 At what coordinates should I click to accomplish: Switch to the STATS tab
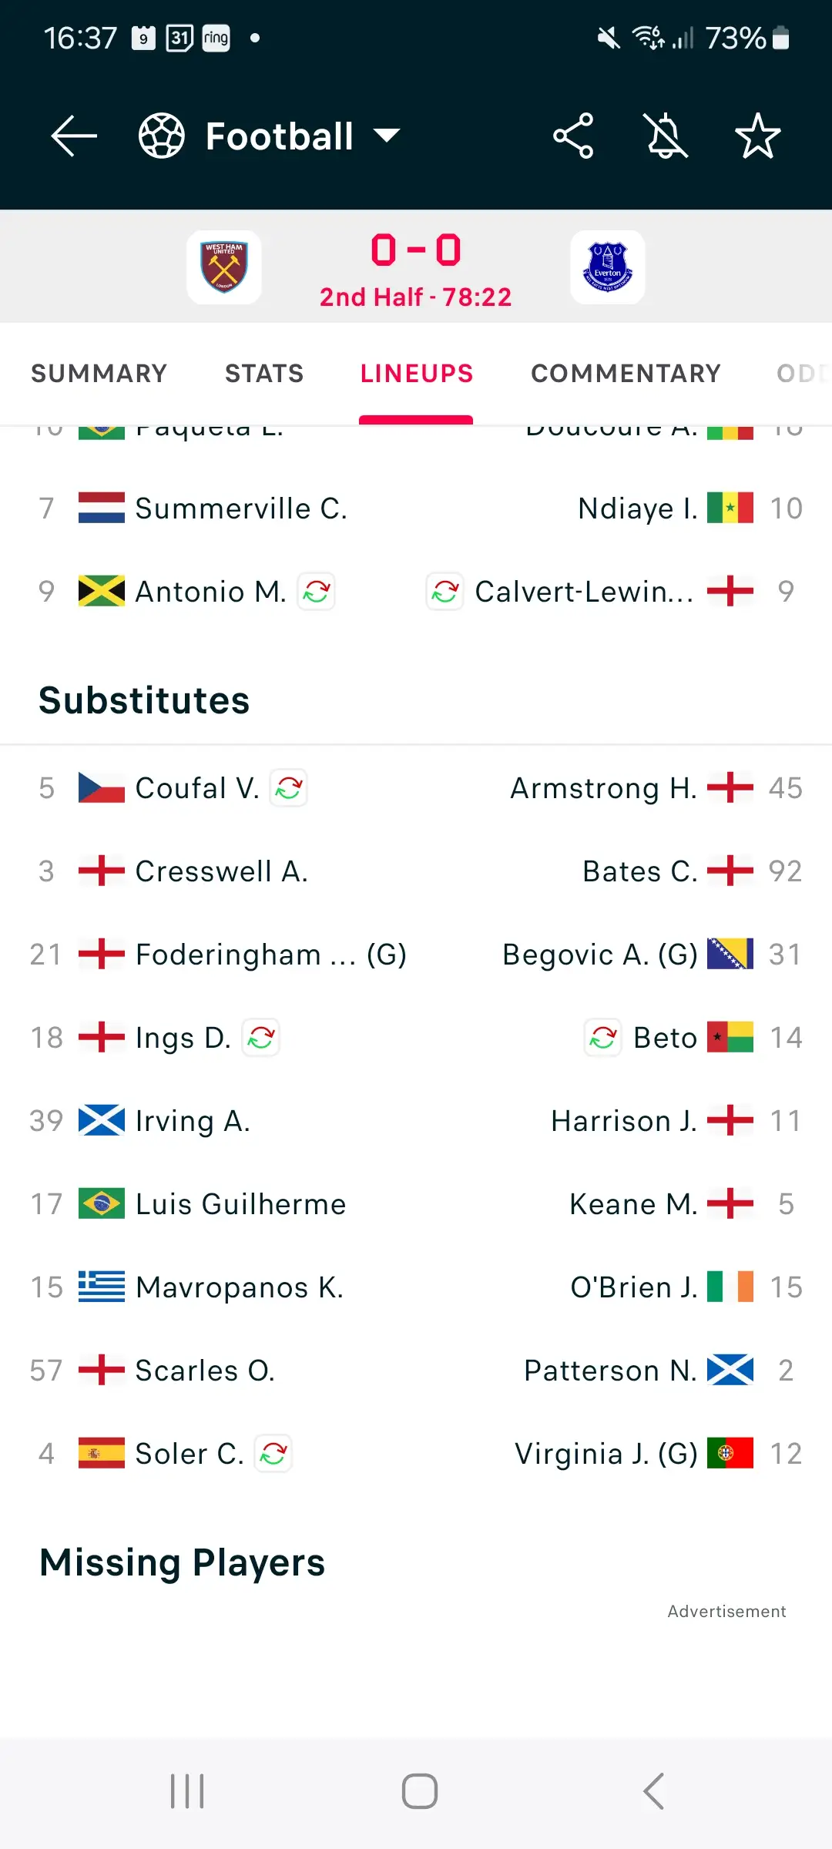(264, 374)
